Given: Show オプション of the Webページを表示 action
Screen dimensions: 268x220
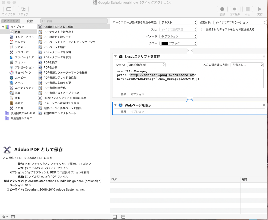Looking at the screenshot, I should (x=137, y=112).
